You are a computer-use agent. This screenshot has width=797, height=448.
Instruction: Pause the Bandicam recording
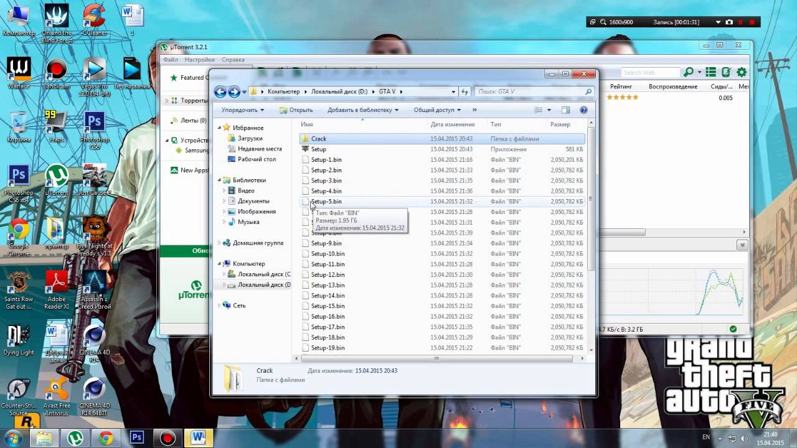point(741,22)
